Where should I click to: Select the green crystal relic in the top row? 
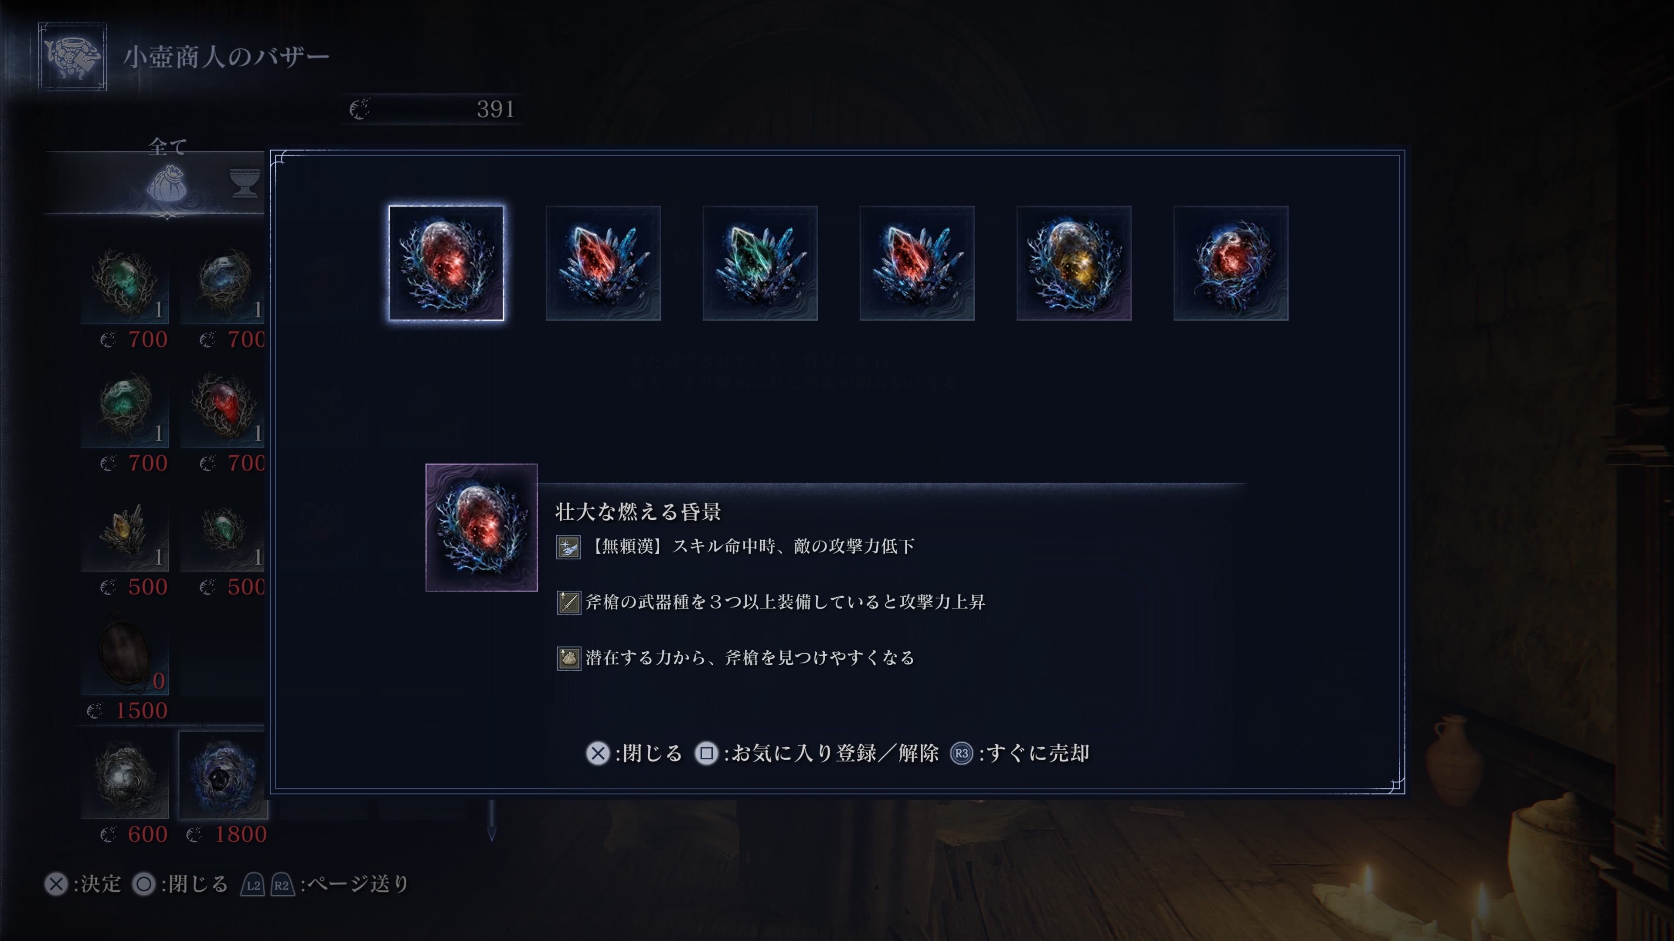(x=760, y=263)
